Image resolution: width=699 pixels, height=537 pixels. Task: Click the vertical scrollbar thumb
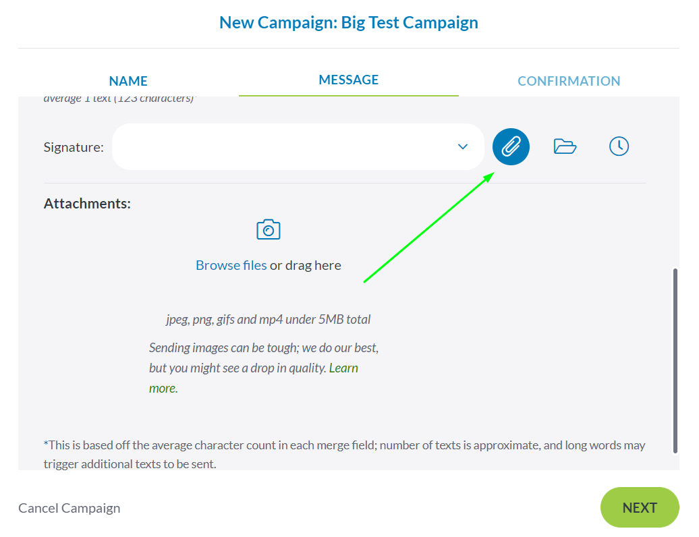[675, 361]
